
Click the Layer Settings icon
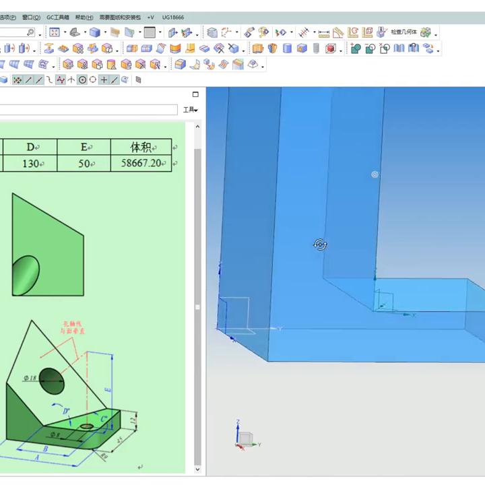pyautogui.click(x=212, y=32)
